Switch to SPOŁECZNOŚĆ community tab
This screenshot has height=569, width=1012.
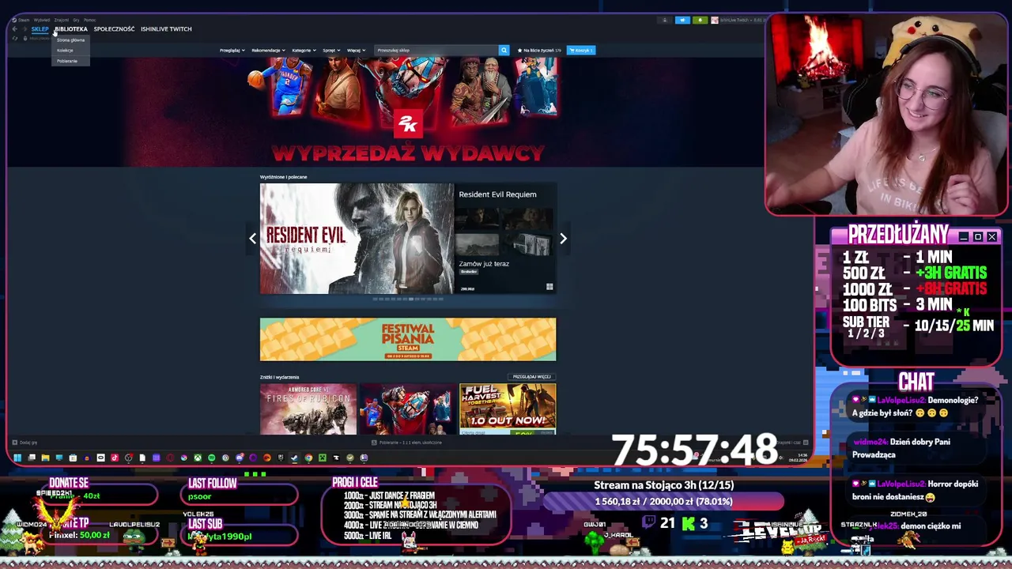(x=114, y=29)
